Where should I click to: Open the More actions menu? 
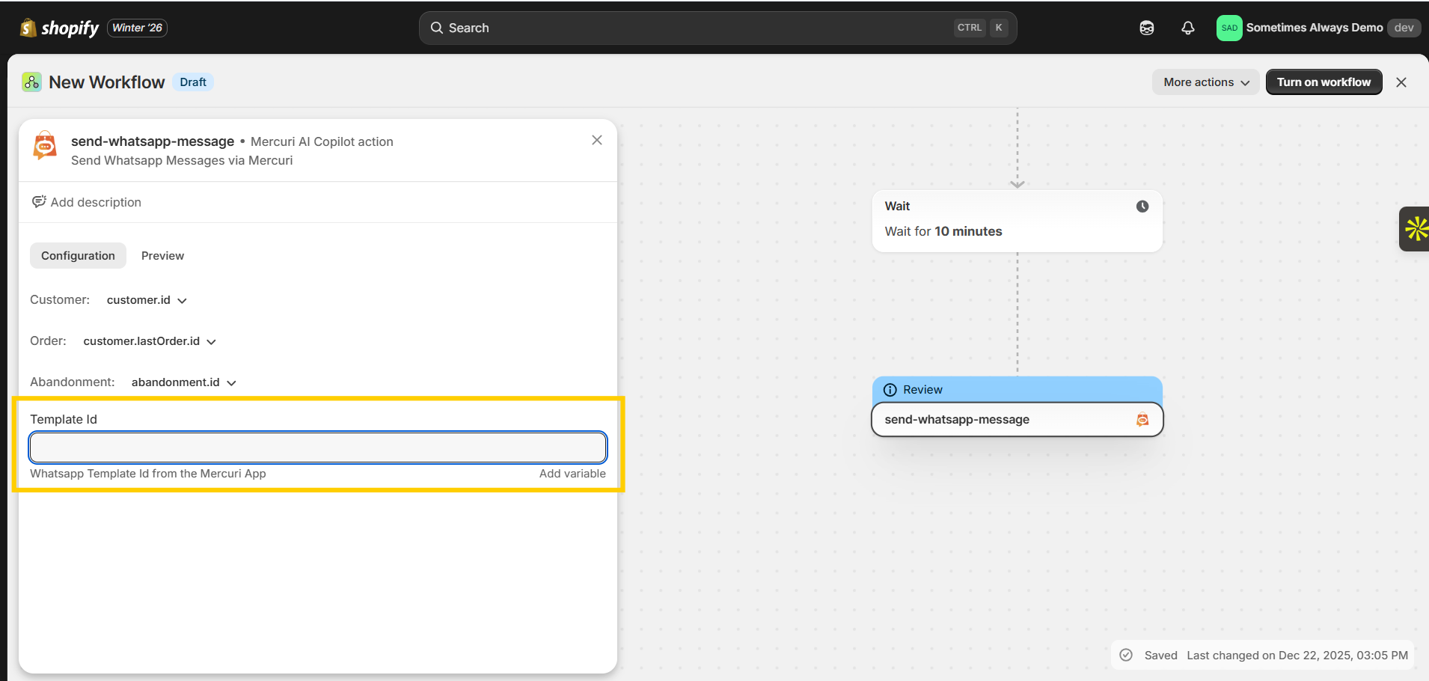click(x=1205, y=82)
